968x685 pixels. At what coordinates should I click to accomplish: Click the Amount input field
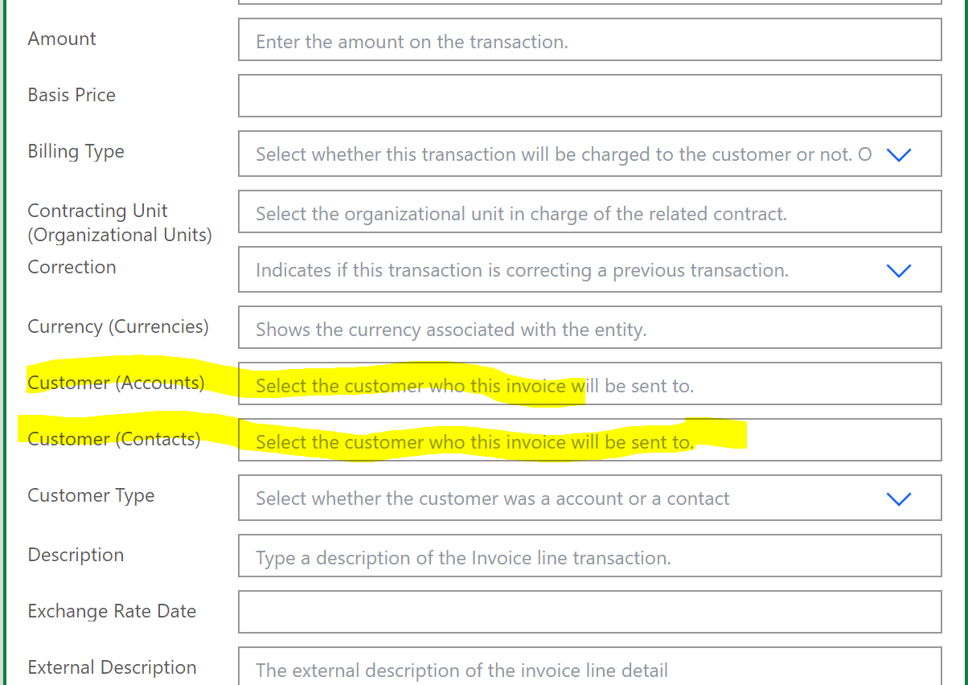[x=589, y=40]
